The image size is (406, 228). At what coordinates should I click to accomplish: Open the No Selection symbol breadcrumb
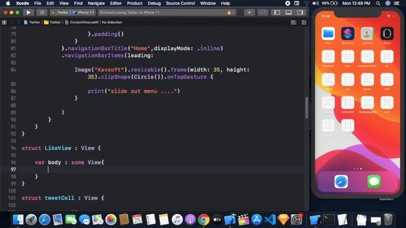pos(112,23)
